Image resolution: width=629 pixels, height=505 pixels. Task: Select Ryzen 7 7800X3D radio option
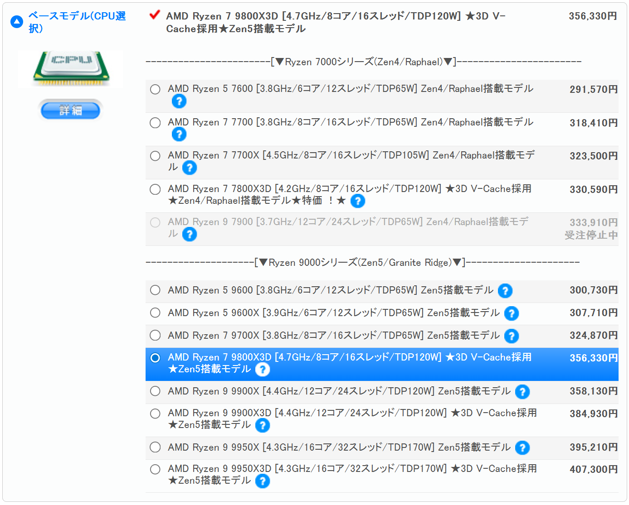point(155,189)
